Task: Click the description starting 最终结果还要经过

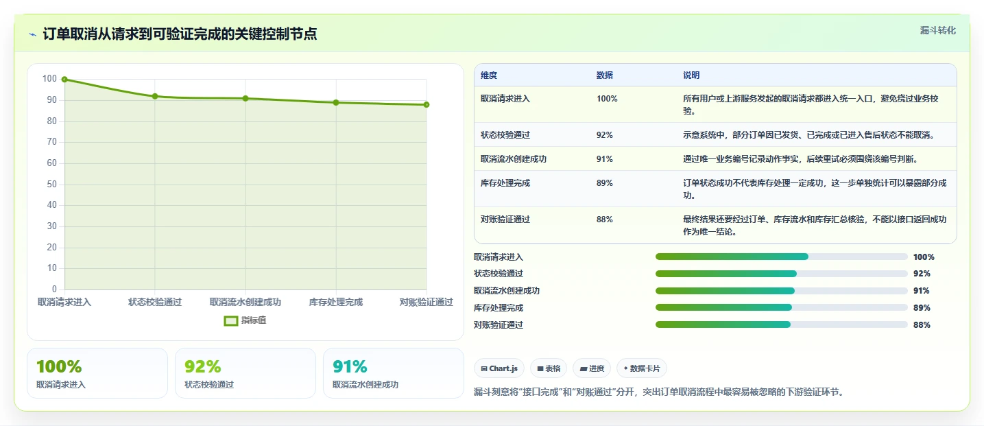Action: coord(815,225)
